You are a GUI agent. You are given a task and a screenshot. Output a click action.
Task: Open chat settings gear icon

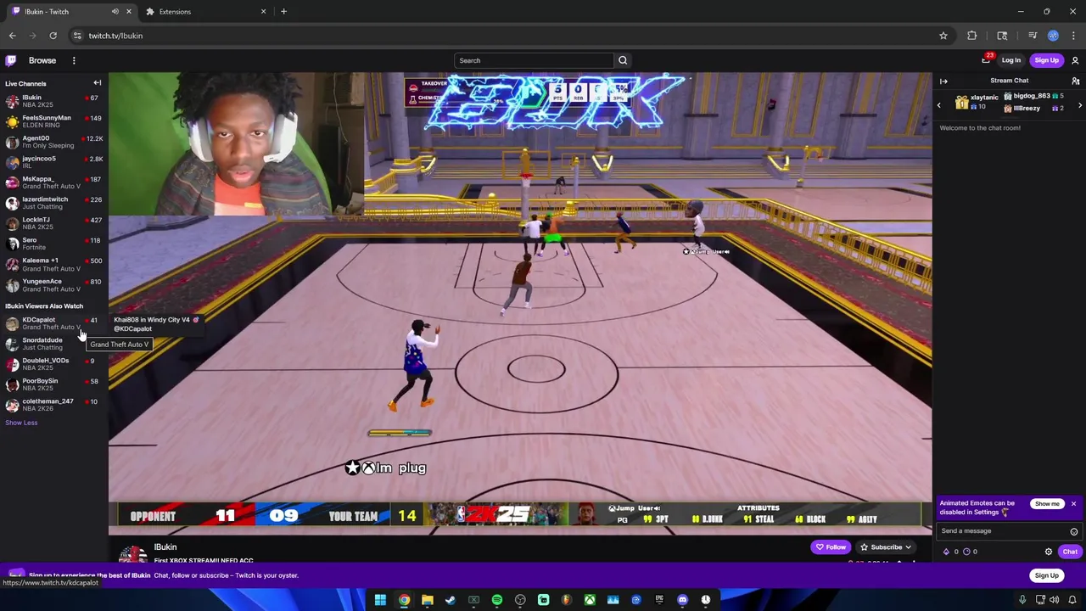(1049, 552)
